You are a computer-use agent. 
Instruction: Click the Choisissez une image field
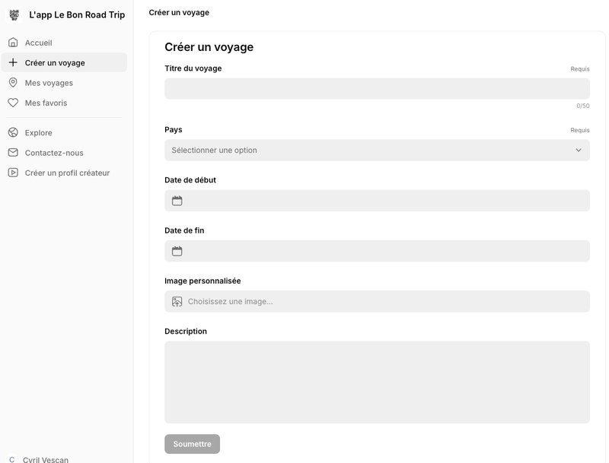(x=377, y=301)
